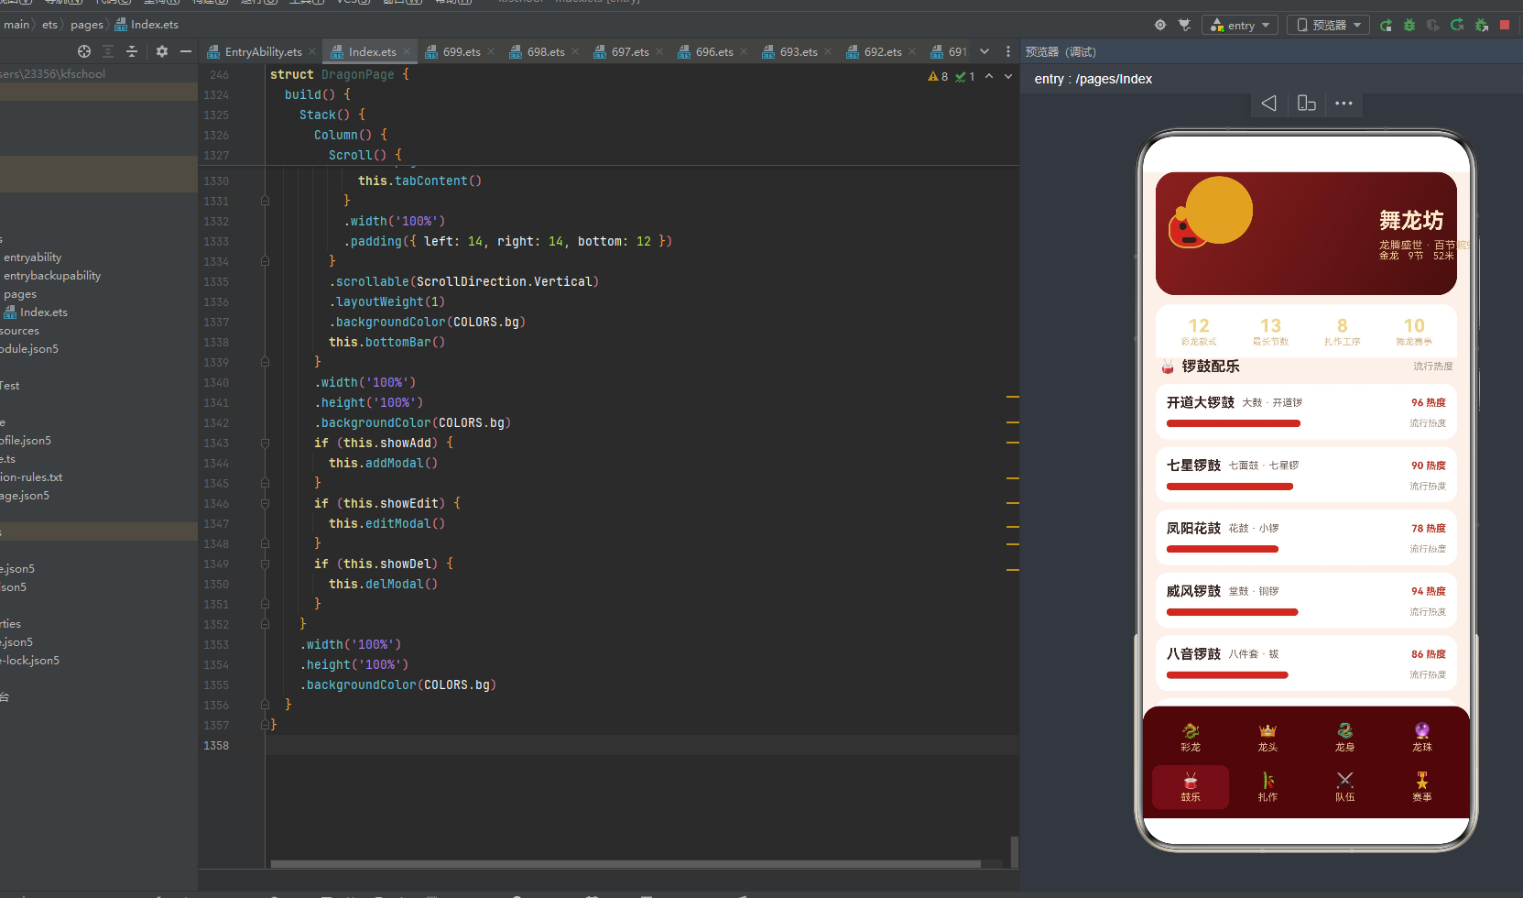The width and height of the screenshot is (1523, 898).
Task: Click 鼓乐 drum icon in preview
Action: [x=1191, y=781]
